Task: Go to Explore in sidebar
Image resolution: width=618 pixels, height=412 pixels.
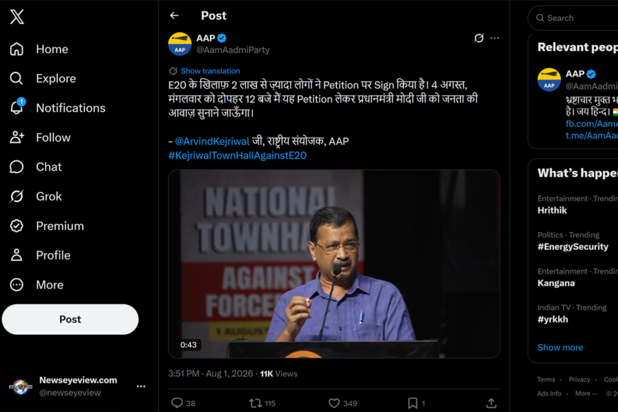Action: [x=43, y=78]
